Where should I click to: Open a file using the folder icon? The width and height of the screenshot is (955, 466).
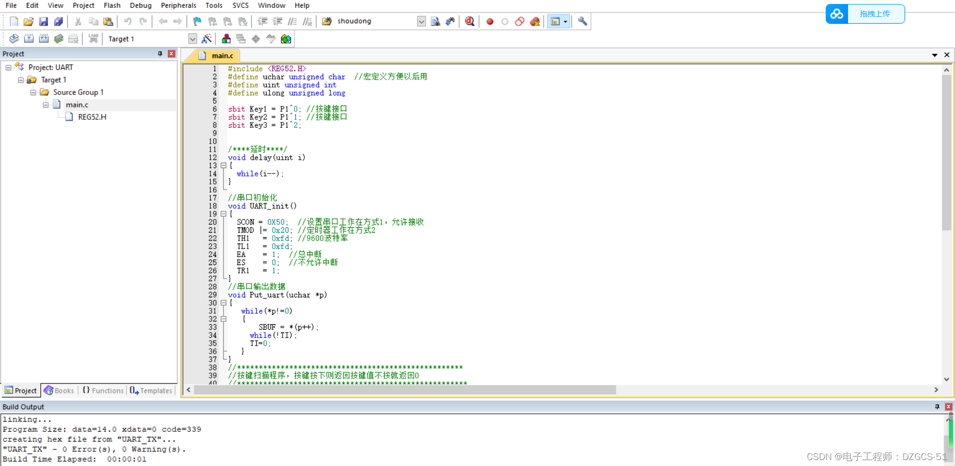(x=28, y=21)
